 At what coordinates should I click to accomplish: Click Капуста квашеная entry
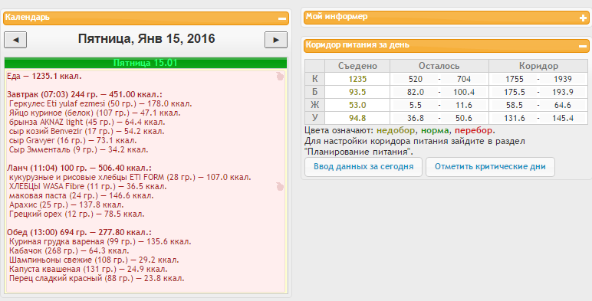(x=88, y=270)
